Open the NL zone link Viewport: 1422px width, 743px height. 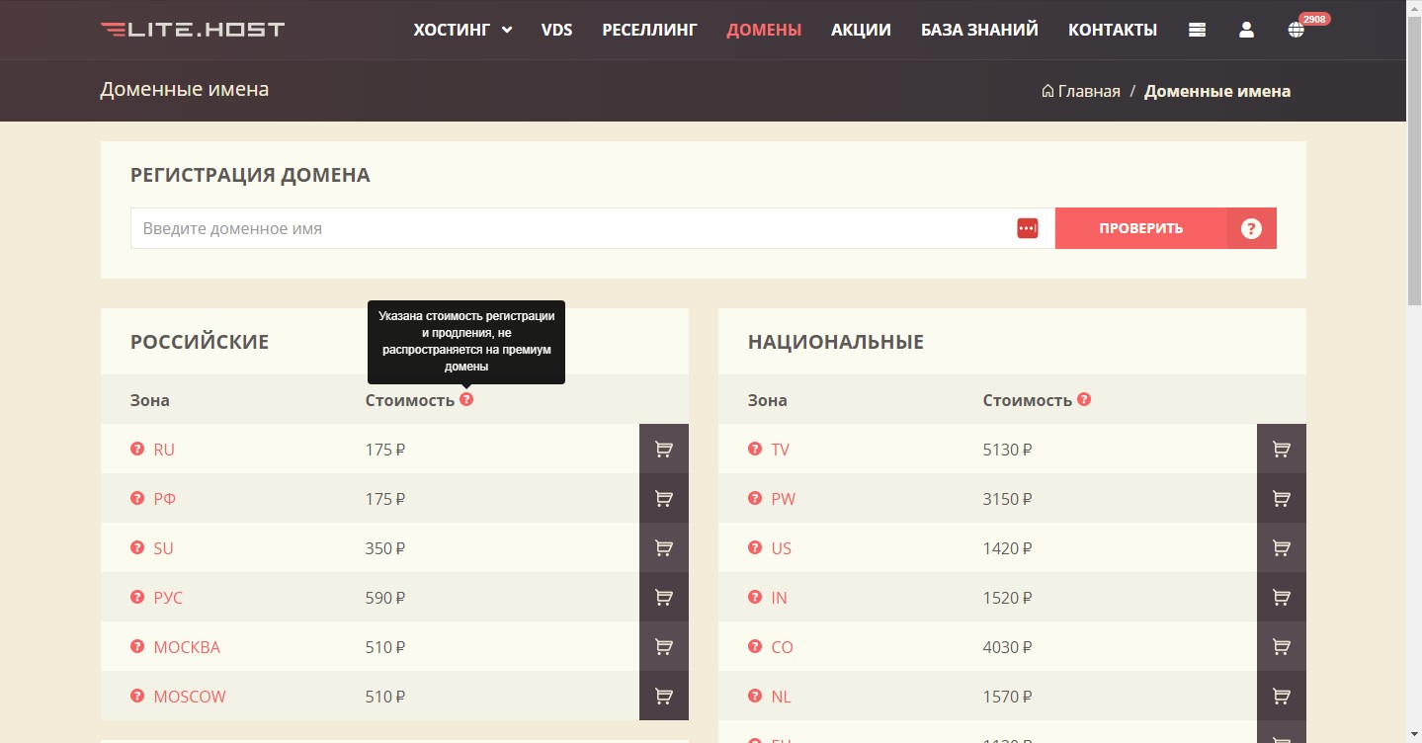click(781, 696)
